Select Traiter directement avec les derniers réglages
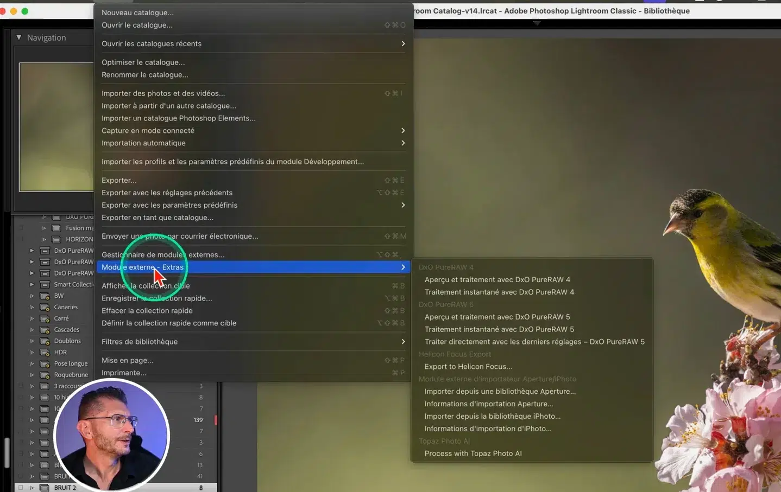The image size is (781, 492). click(x=532, y=342)
